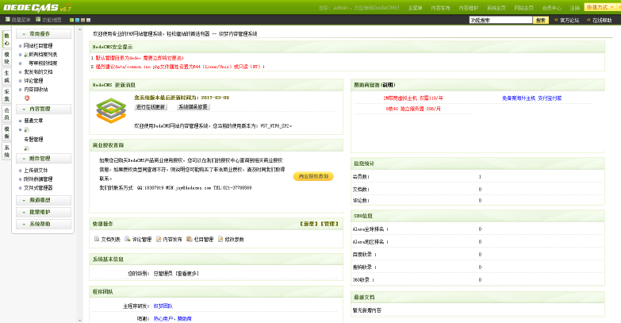This screenshot has height=323, width=621.
Task: Click the 隐藏菜单 hide-menu icon
Action: [x=7, y=19]
